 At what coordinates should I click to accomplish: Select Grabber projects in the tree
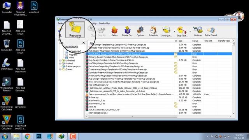(73, 66)
